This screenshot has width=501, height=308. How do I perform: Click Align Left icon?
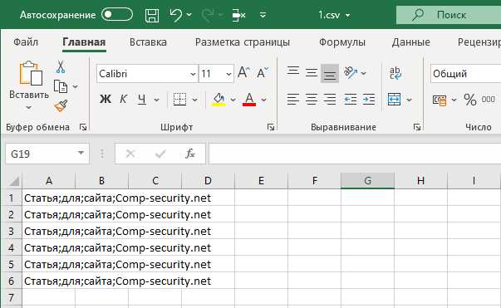[x=292, y=100]
